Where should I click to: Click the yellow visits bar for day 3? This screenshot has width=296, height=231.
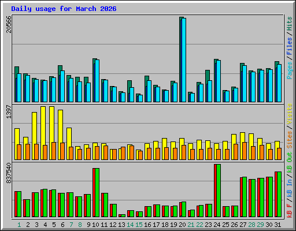[34, 136]
